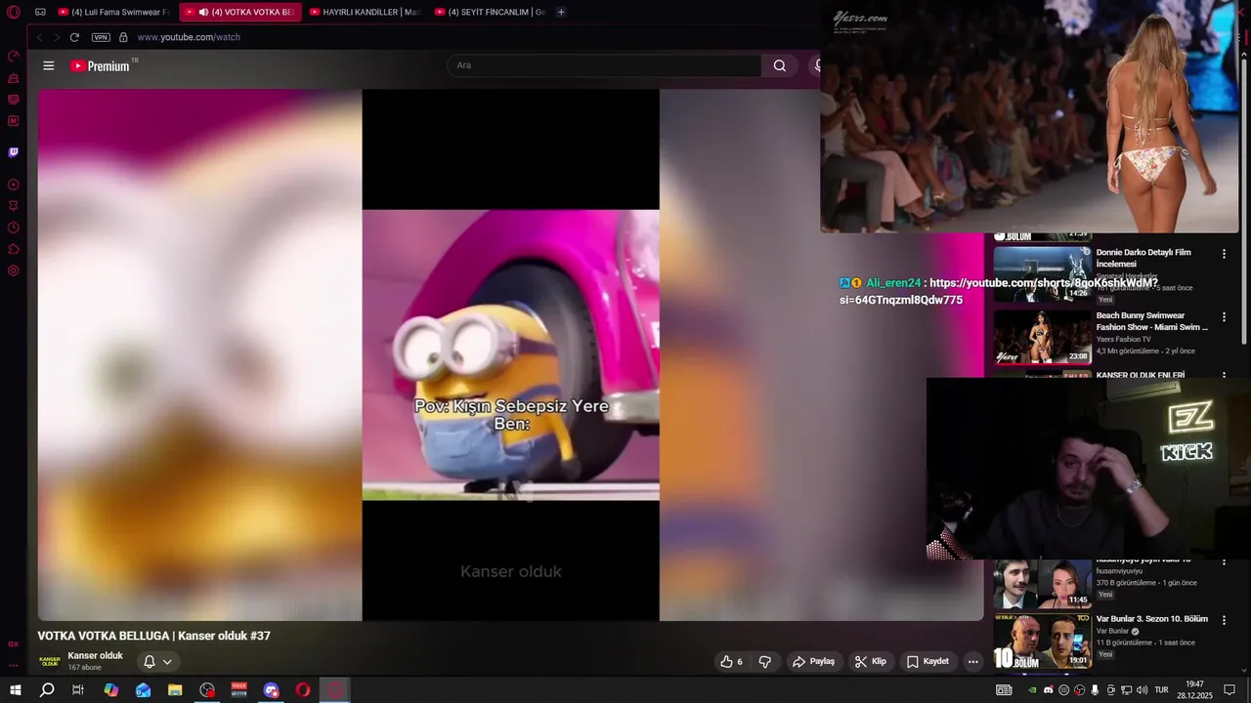This screenshot has height=703, width=1251.
Task: Open Opera browser red taskbar icon
Action: (303, 690)
